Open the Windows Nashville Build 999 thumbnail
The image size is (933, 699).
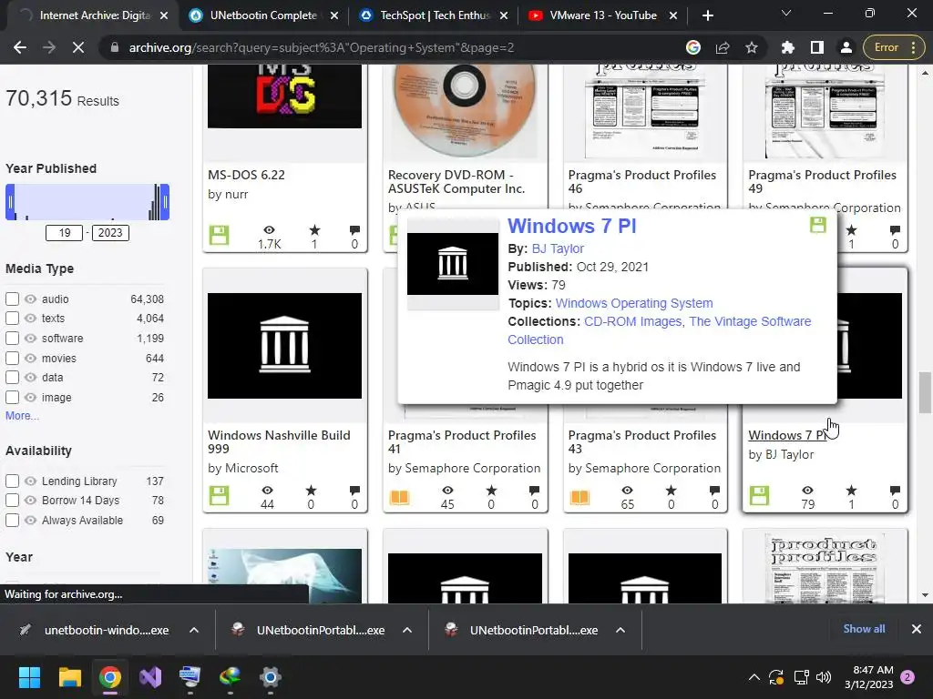(284, 345)
